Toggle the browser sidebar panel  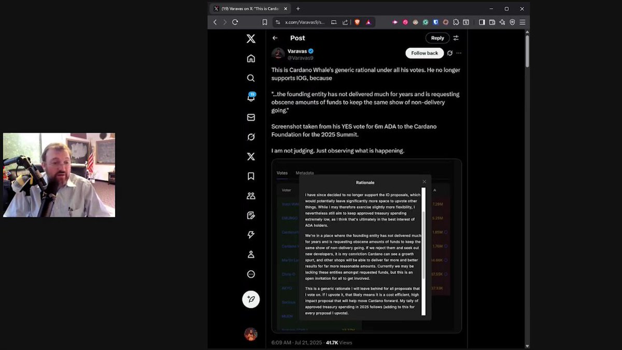coord(482,22)
